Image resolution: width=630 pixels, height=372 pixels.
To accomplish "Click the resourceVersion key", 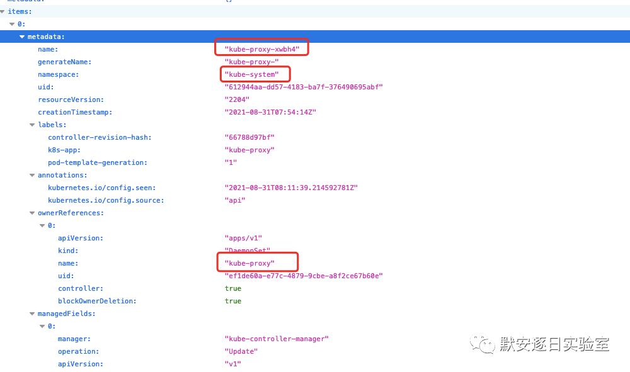I will tap(71, 99).
